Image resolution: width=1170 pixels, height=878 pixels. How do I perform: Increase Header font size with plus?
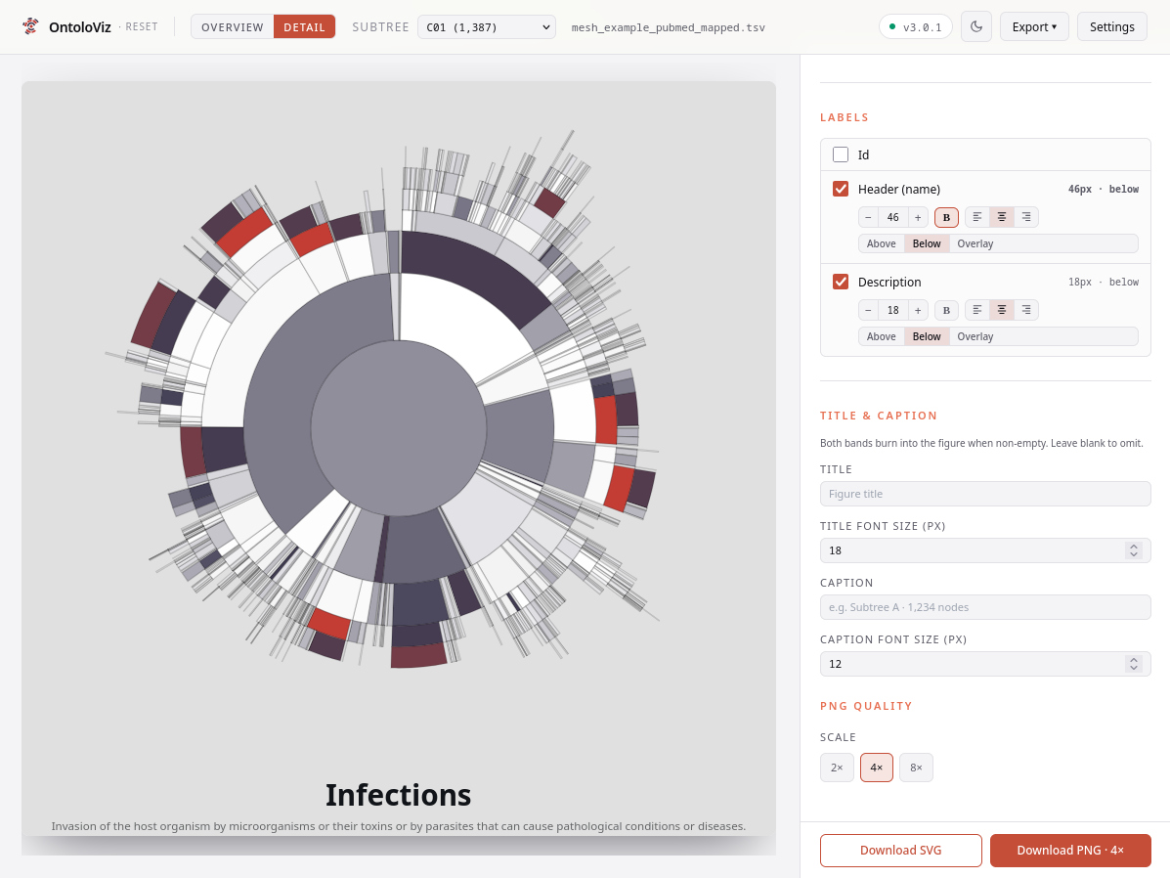918,217
